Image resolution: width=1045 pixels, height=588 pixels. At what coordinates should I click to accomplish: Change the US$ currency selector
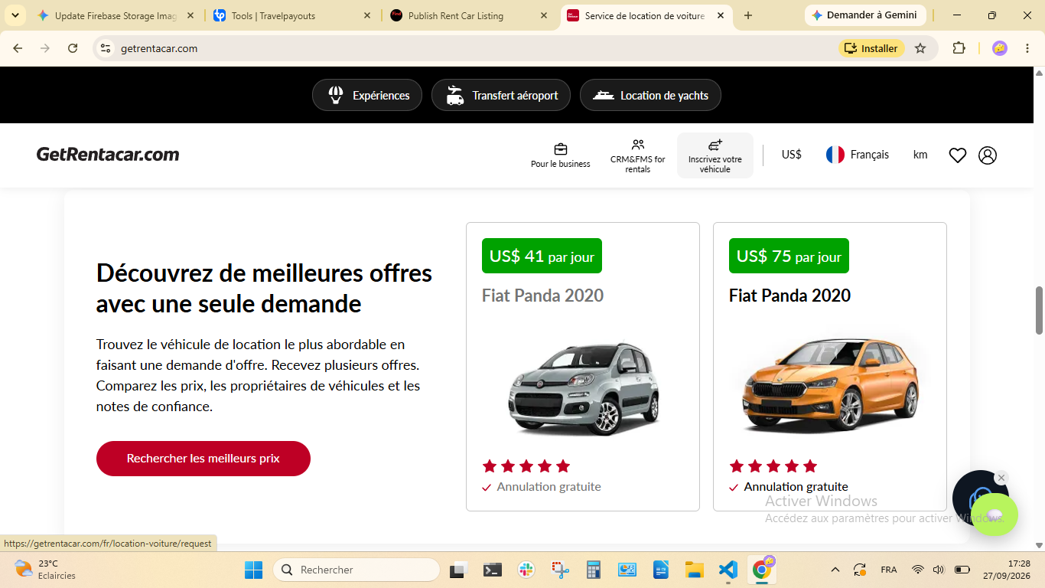(792, 155)
